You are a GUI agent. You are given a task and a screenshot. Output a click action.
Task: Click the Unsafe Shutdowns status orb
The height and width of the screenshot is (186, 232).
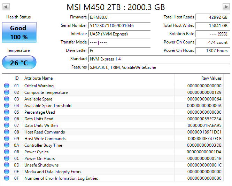[x=7, y=165]
